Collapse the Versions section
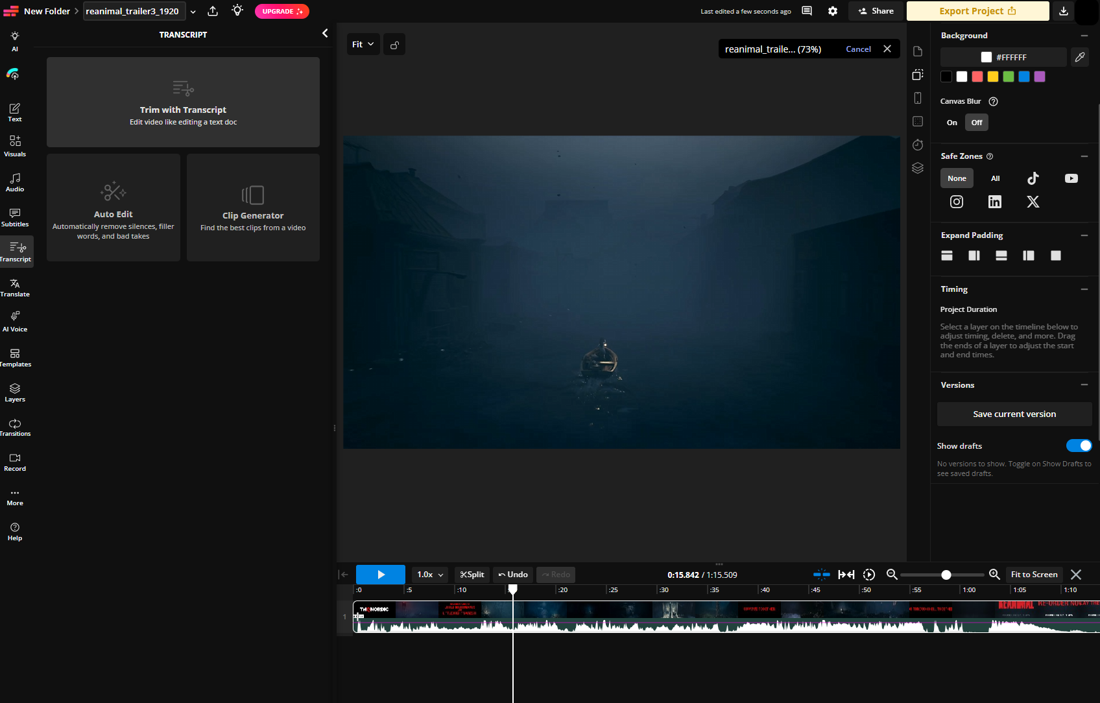Screen dimensions: 1100x703 (1084, 385)
